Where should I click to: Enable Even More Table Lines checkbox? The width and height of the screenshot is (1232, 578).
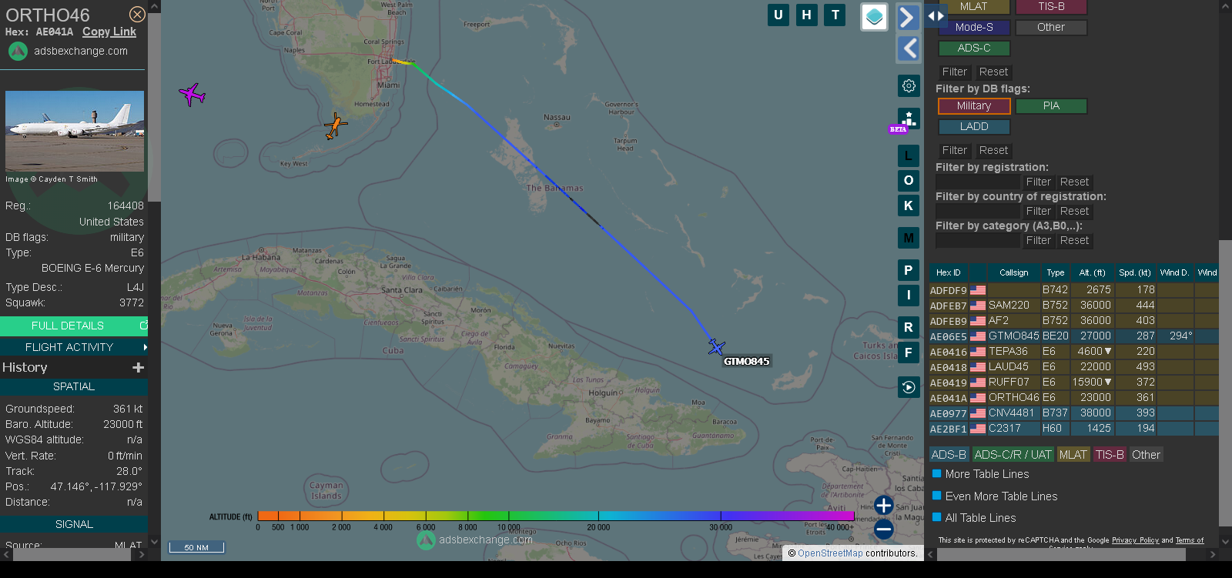click(x=937, y=496)
